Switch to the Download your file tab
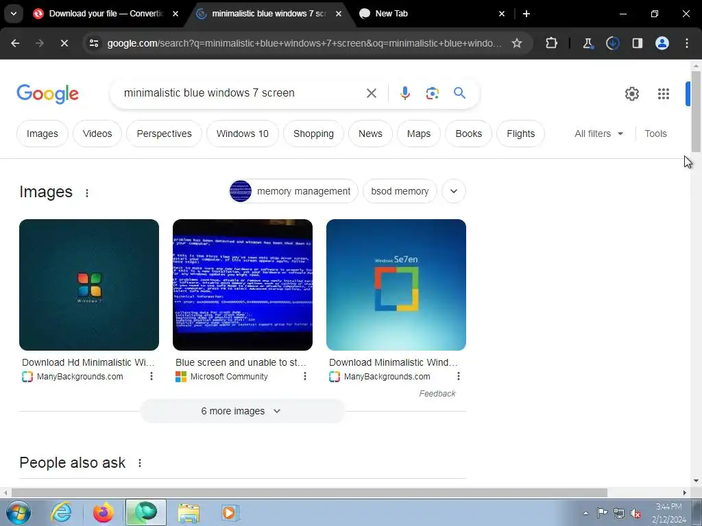 coord(105,14)
